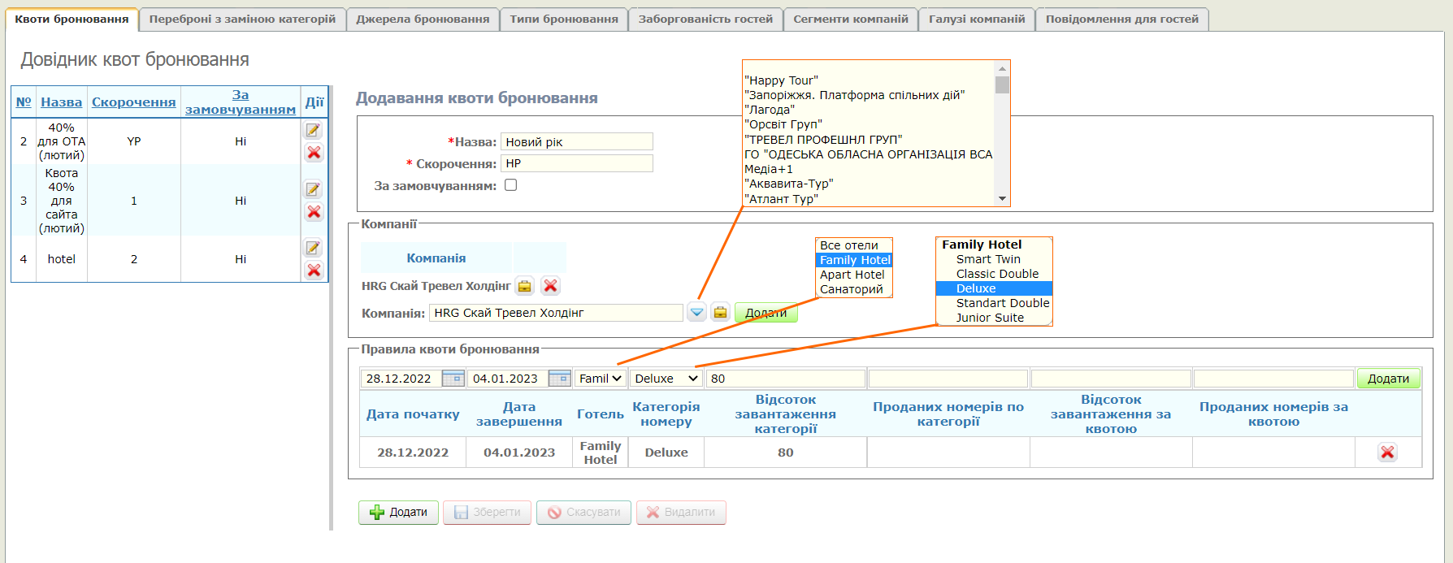Click the Назва field containing Новий рік
The width and height of the screenshot is (1453, 563).
click(x=576, y=142)
